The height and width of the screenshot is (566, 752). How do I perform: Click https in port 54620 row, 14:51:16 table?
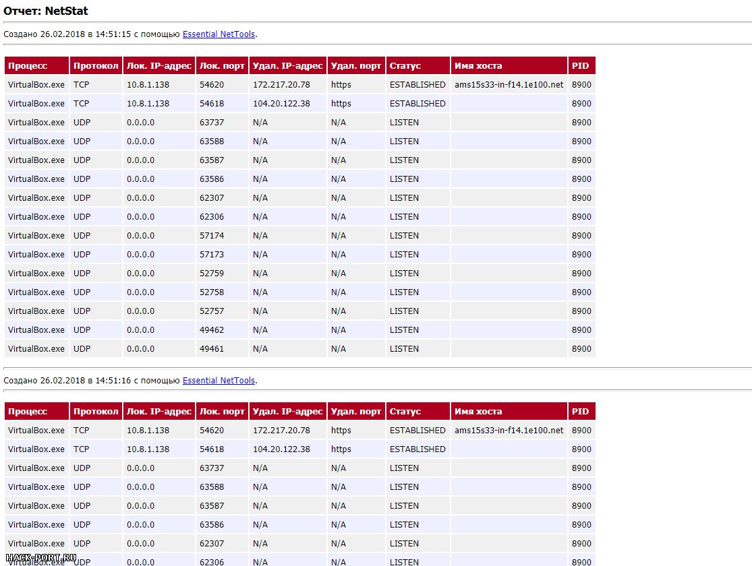(x=341, y=431)
